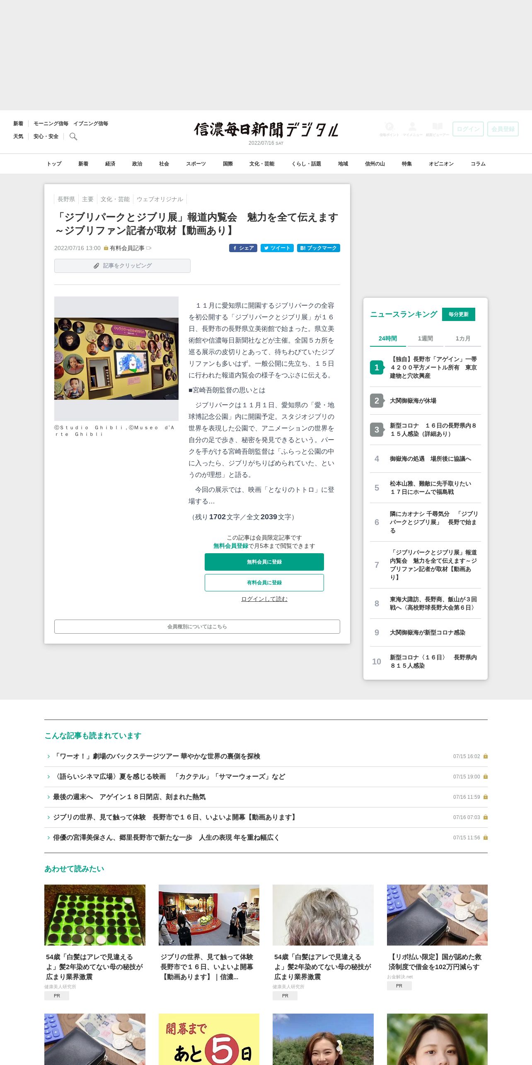Click the 信濃毎日新聞デジタル logo
The image size is (532, 1065).
266,130
